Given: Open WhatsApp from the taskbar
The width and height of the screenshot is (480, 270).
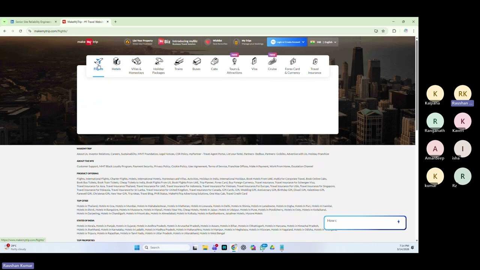Looking at the screenshot, I should (263, 247).
